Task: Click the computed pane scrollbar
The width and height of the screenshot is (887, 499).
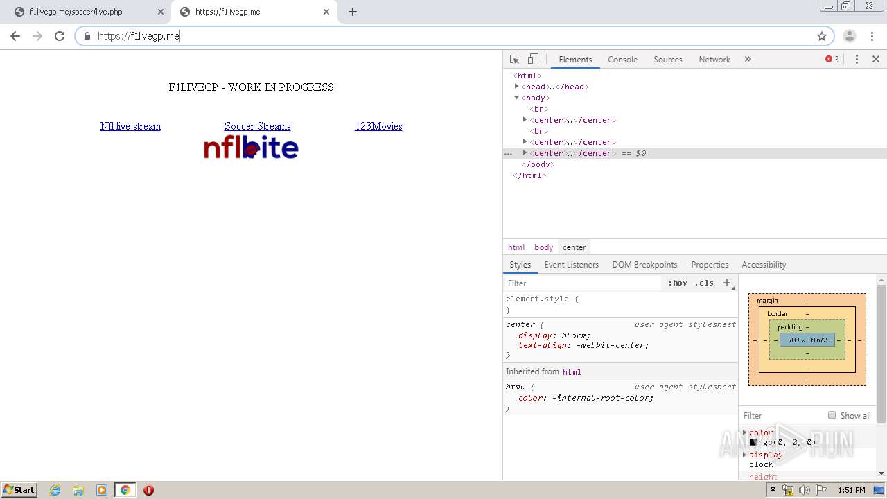Action: click(881, 353)
